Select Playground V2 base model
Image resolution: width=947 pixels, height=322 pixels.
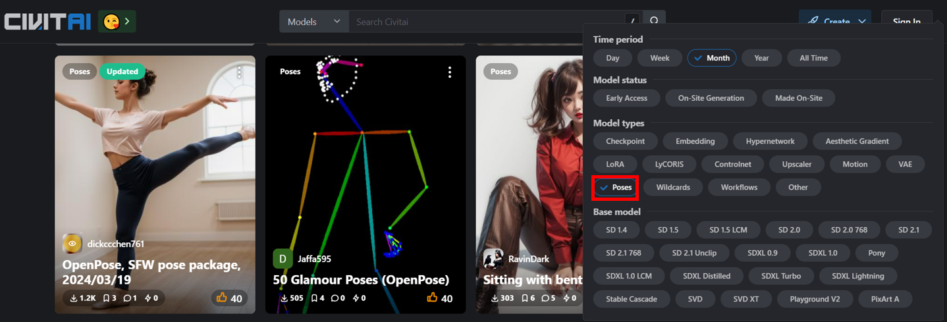click(814, 299)
